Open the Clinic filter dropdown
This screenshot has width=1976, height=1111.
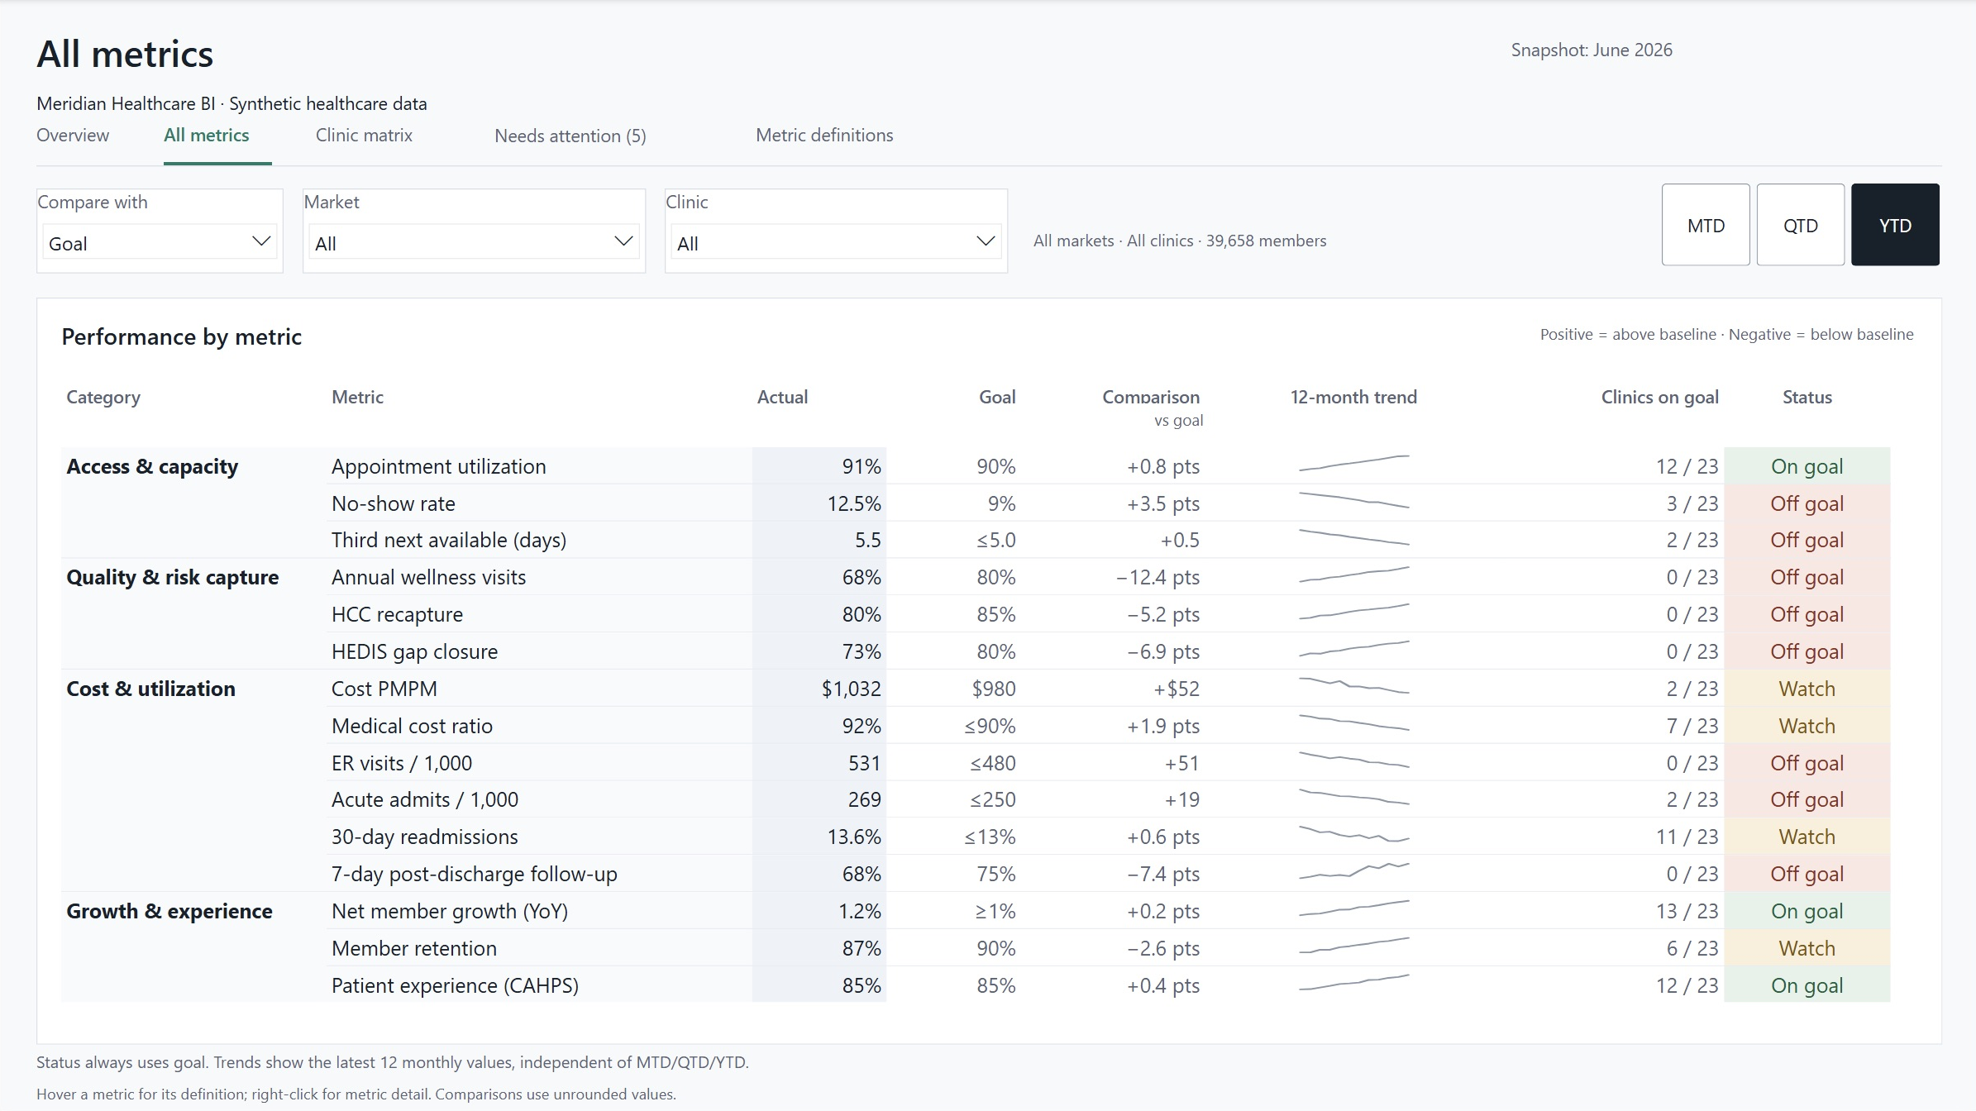836,243
